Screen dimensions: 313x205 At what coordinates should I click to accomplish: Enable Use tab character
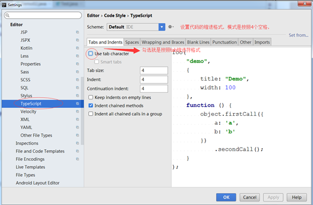91,54
